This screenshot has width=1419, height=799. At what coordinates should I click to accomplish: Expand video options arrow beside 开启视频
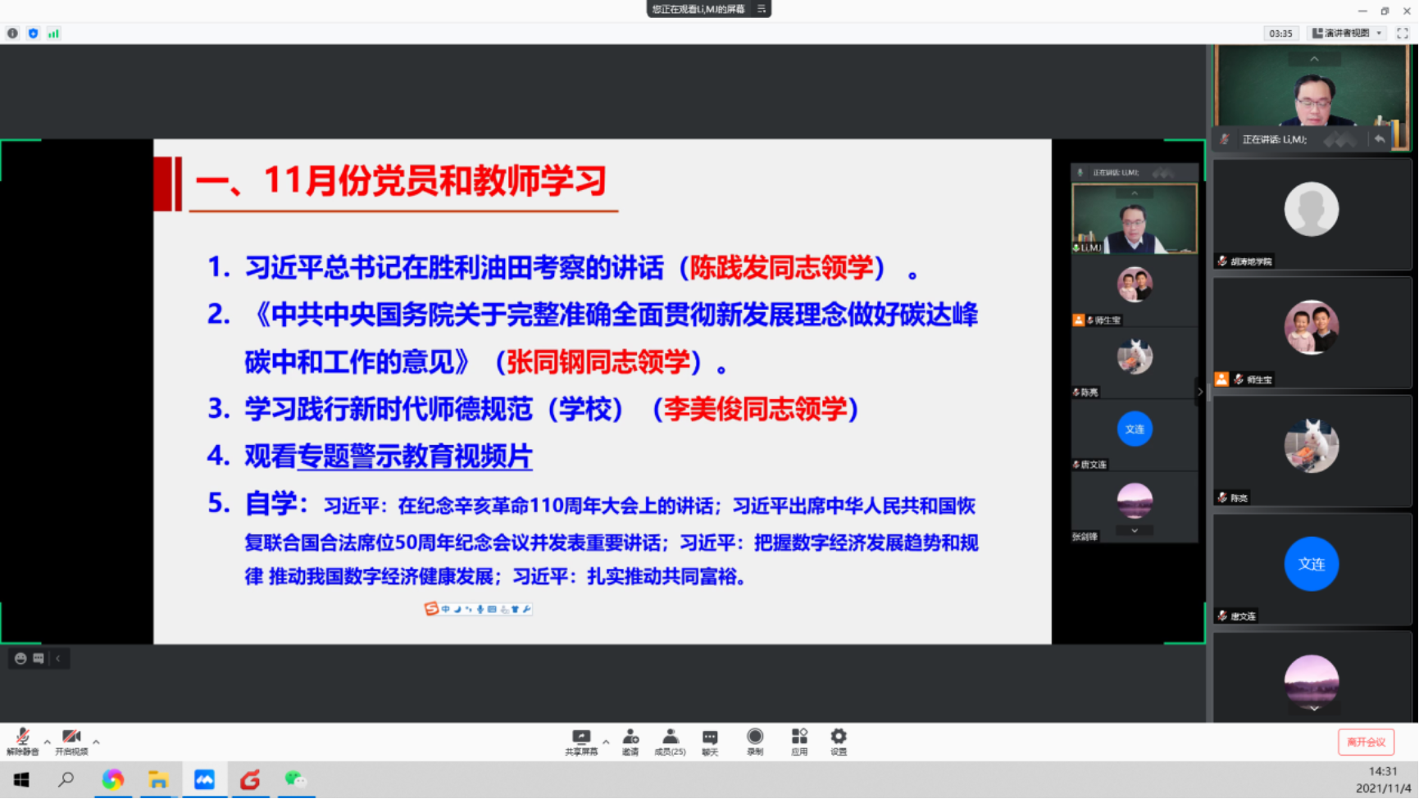pos(96,742)
